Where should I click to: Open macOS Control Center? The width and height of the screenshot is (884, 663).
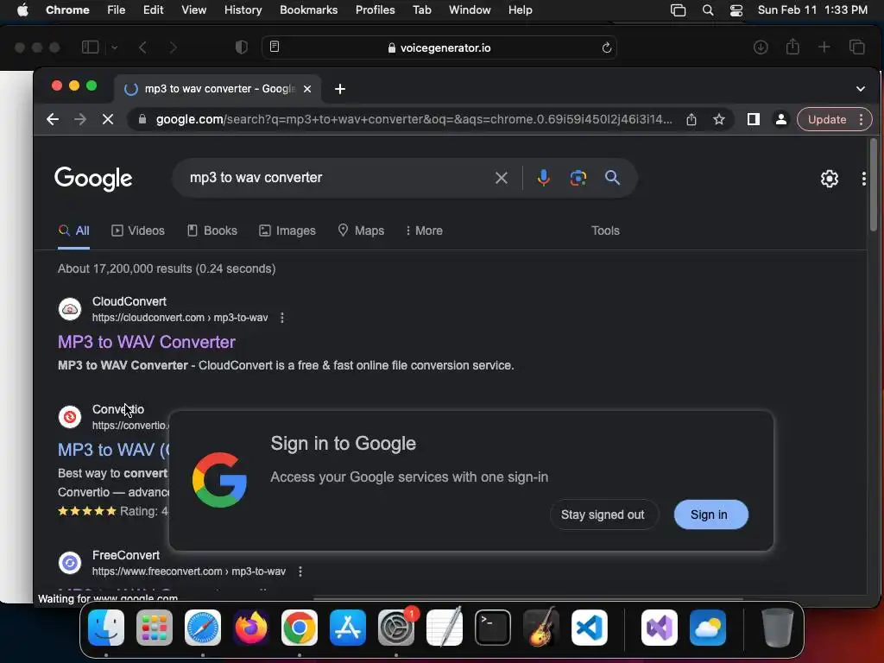(x=736, y=10)
